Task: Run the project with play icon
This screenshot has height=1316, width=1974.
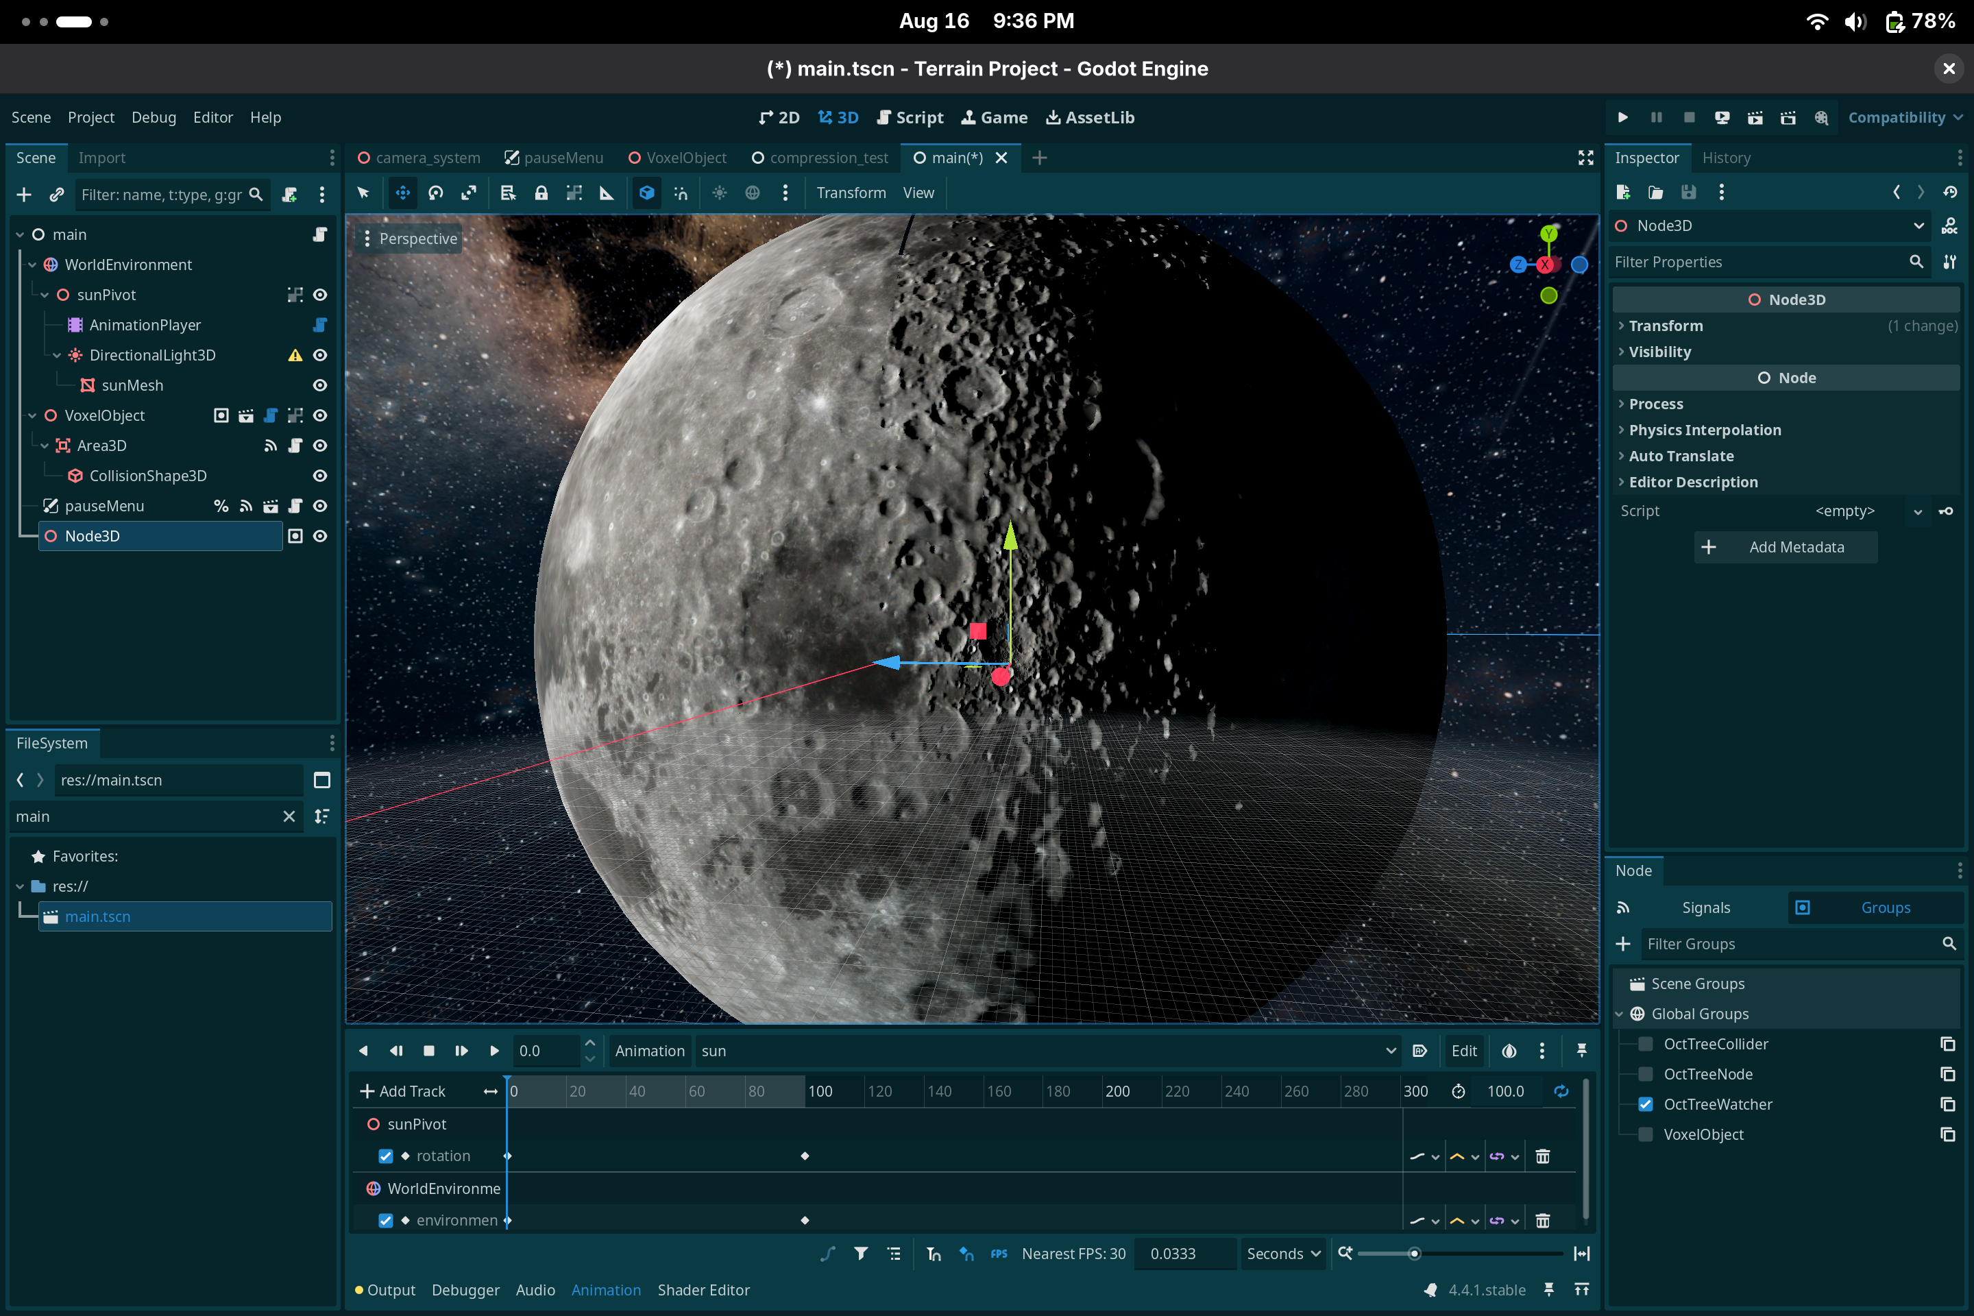Action: click(1622, 117)
